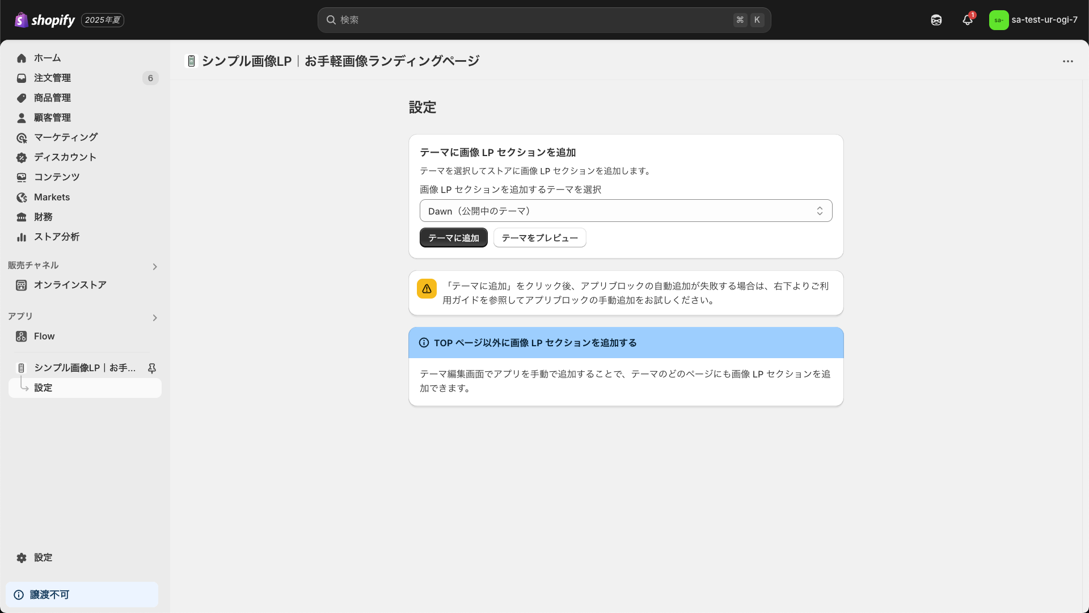Expand the 販売チャネル section
The height and width of the screenshot is (613, 1089).
154,266
